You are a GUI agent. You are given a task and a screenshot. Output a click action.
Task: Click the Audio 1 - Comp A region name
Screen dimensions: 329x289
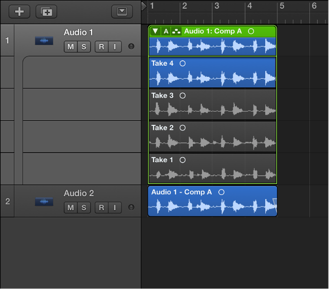coord(182,192)
